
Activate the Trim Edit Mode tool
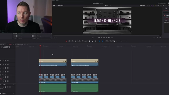[x=69, y=41]
